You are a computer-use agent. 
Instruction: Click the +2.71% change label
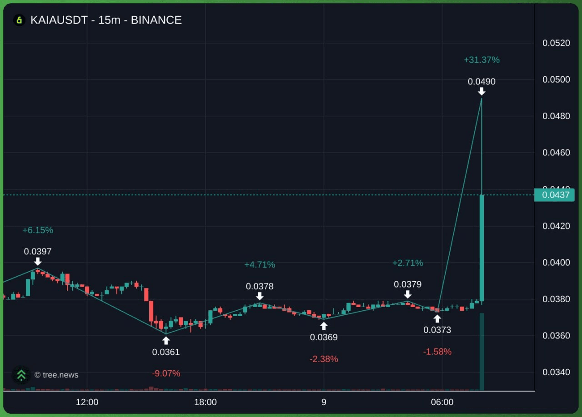coord(407,263)
